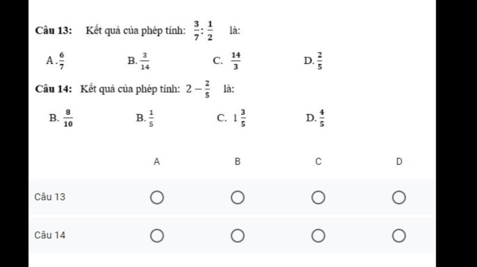Pick option D for Câu 14
This screenshot has width=477, height=267.
(x=399, y=236)
